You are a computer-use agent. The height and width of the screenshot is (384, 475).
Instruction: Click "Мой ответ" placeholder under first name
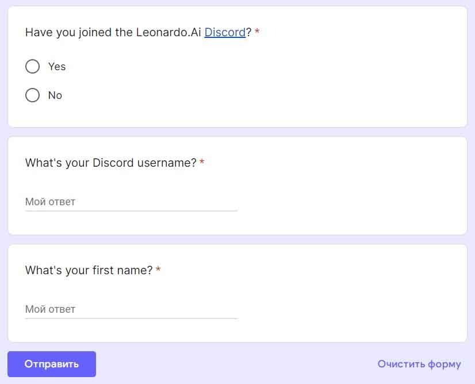pyautogui.click(x=50, y=309)
